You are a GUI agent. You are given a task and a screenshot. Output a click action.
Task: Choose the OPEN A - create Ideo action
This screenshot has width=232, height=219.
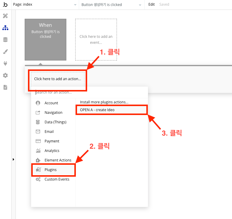[x=112, y=110]
